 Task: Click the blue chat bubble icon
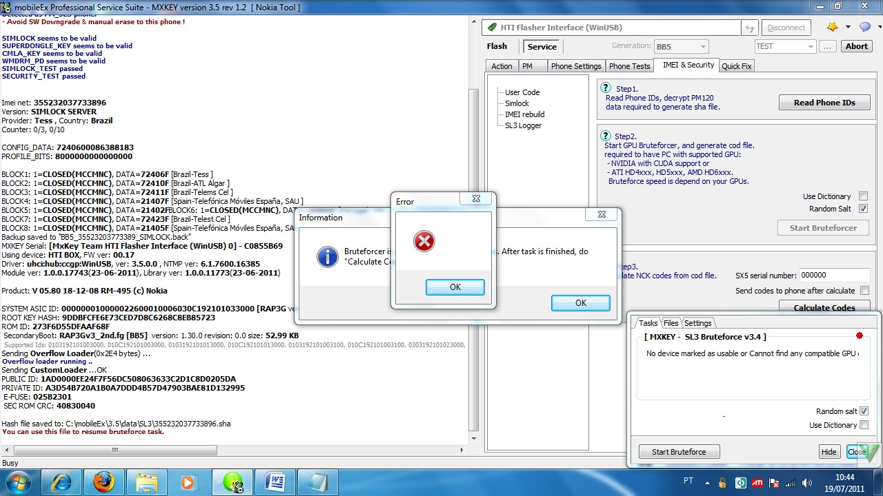click(x=864, y=27)
